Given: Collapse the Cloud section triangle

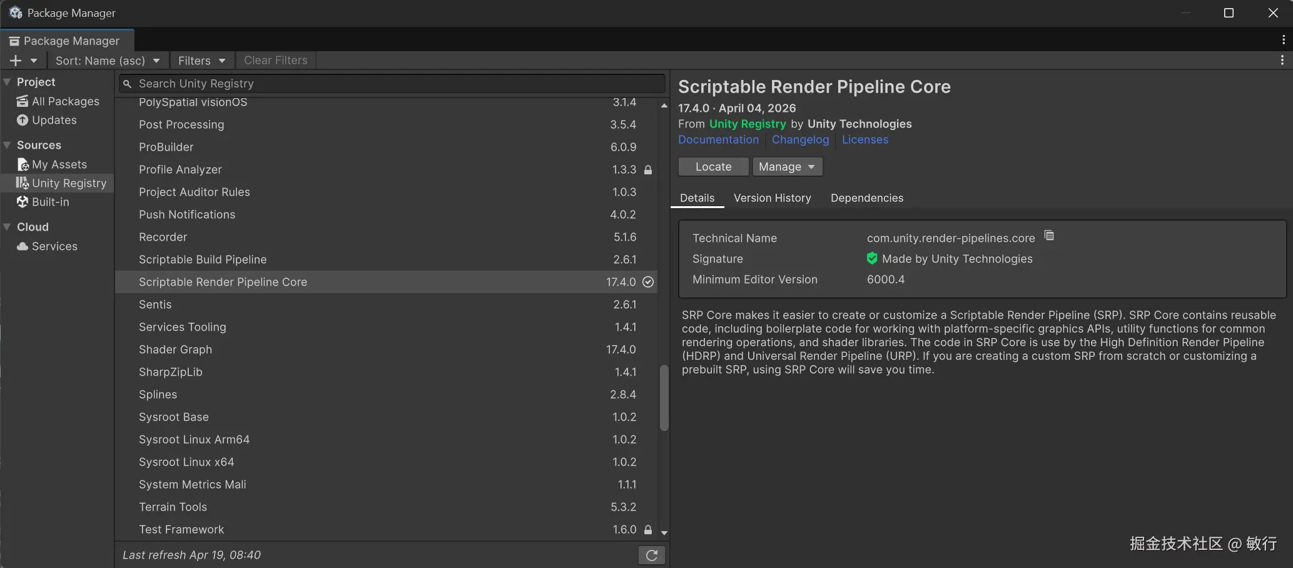Looking at the screenshot, I should click(x=8, y=227).
